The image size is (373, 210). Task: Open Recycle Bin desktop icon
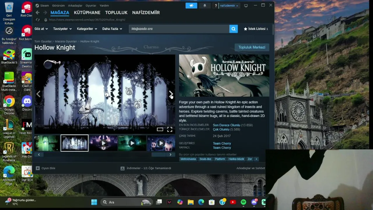tap(9, 14)
